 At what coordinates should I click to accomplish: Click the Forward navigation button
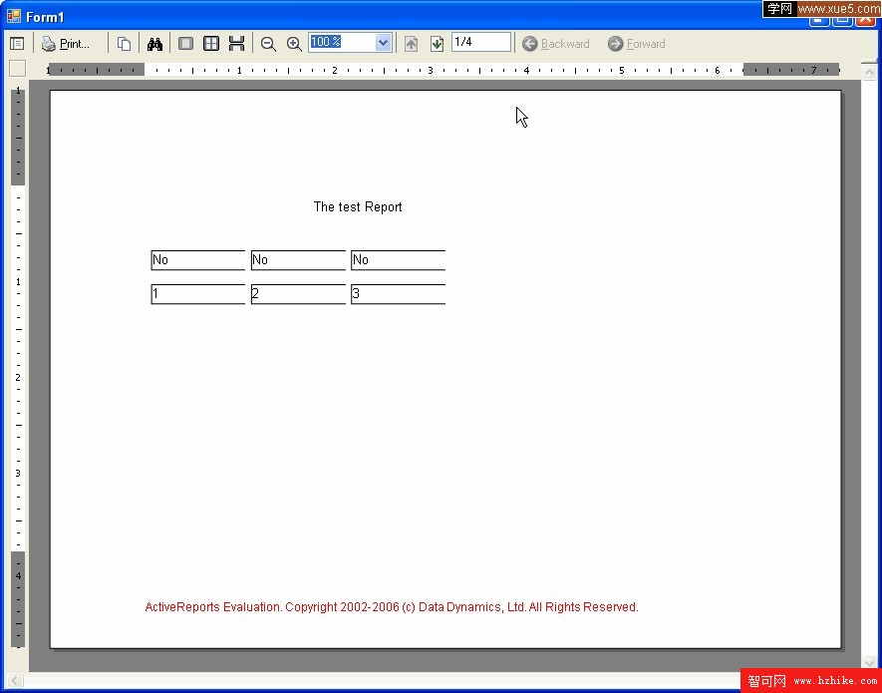[637, 43]
